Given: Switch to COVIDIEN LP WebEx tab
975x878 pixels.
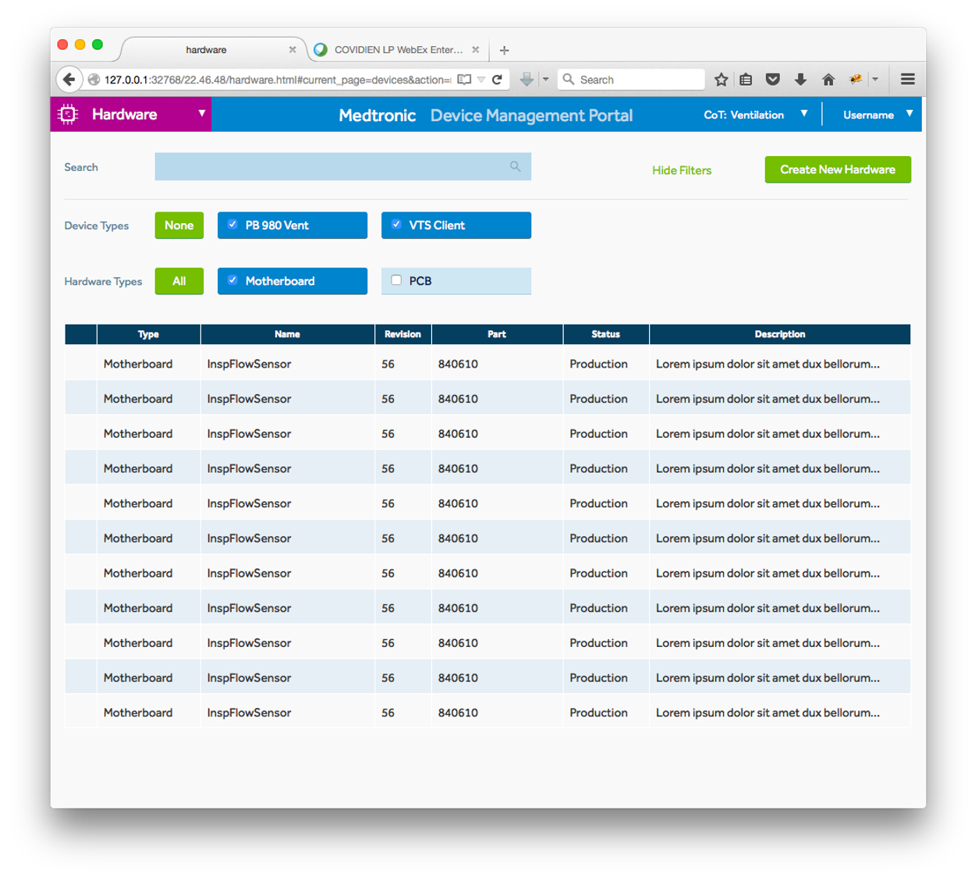Looking at the screenshot, I should point(398,49).
